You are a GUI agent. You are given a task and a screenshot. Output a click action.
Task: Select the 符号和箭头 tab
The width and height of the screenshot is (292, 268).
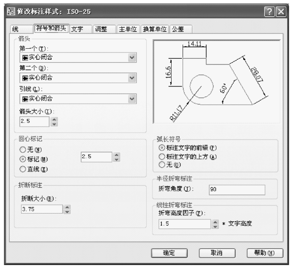(51, 29)
